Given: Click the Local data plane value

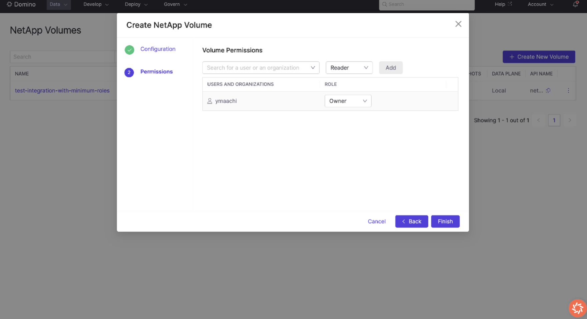Looking at the screenshot, I should pyautogui.click(x=499, y=90).
